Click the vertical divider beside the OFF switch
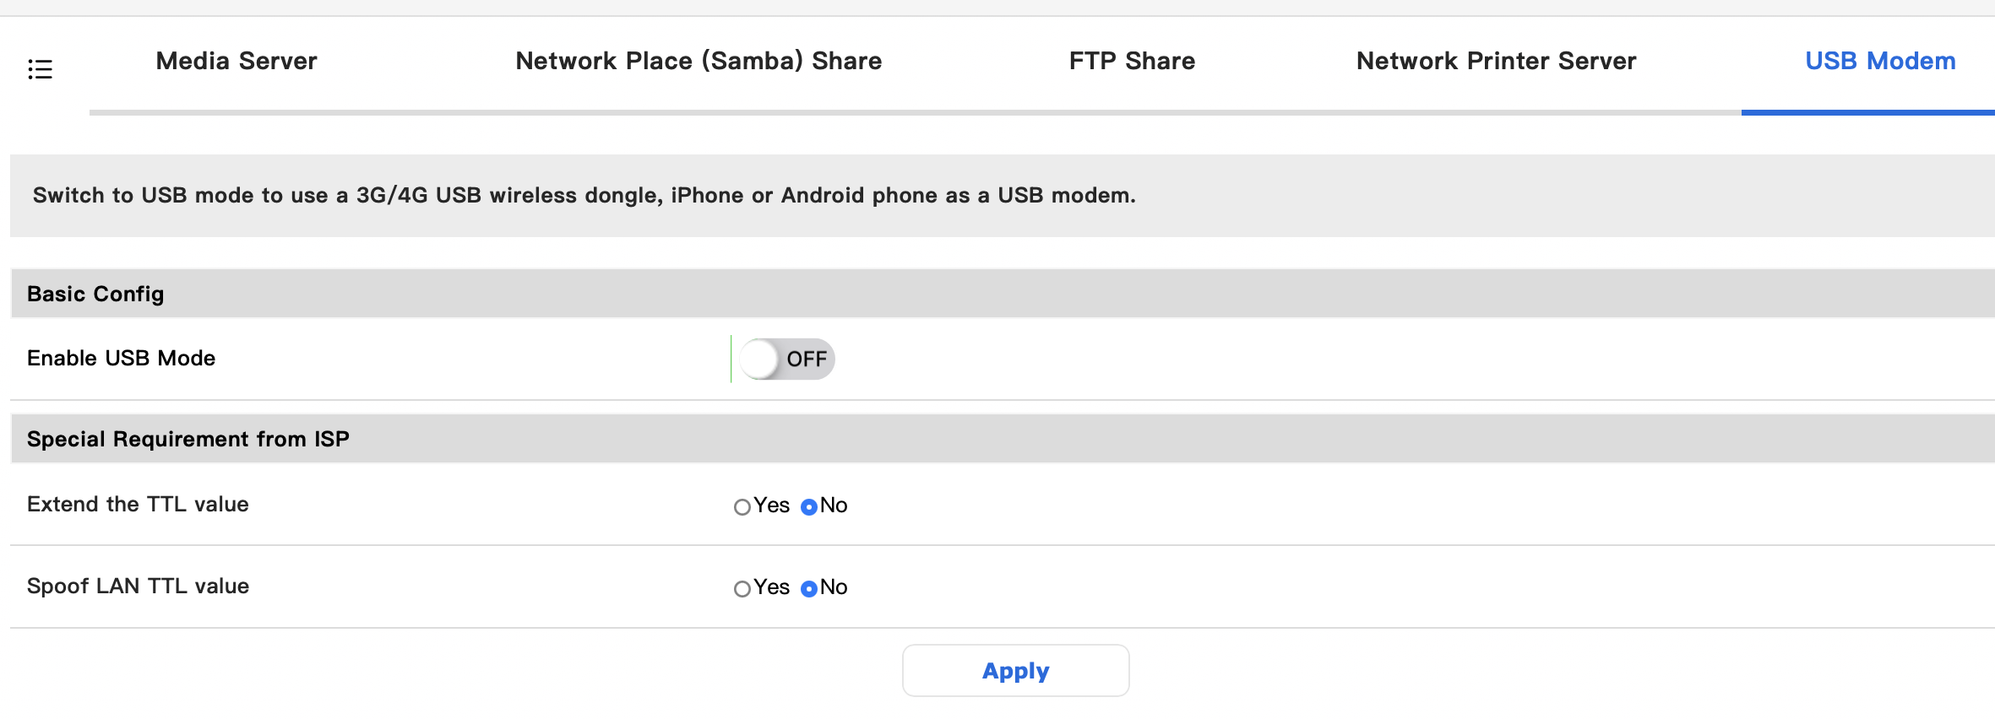 pyautogui.click(x=731, y=359)
